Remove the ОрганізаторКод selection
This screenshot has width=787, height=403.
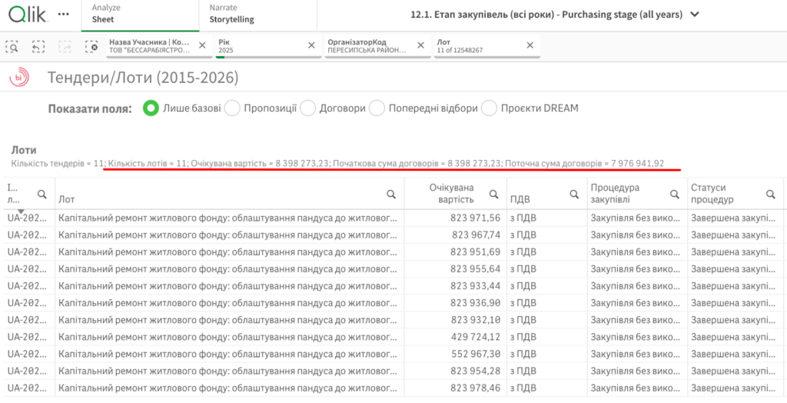(420, 45)
